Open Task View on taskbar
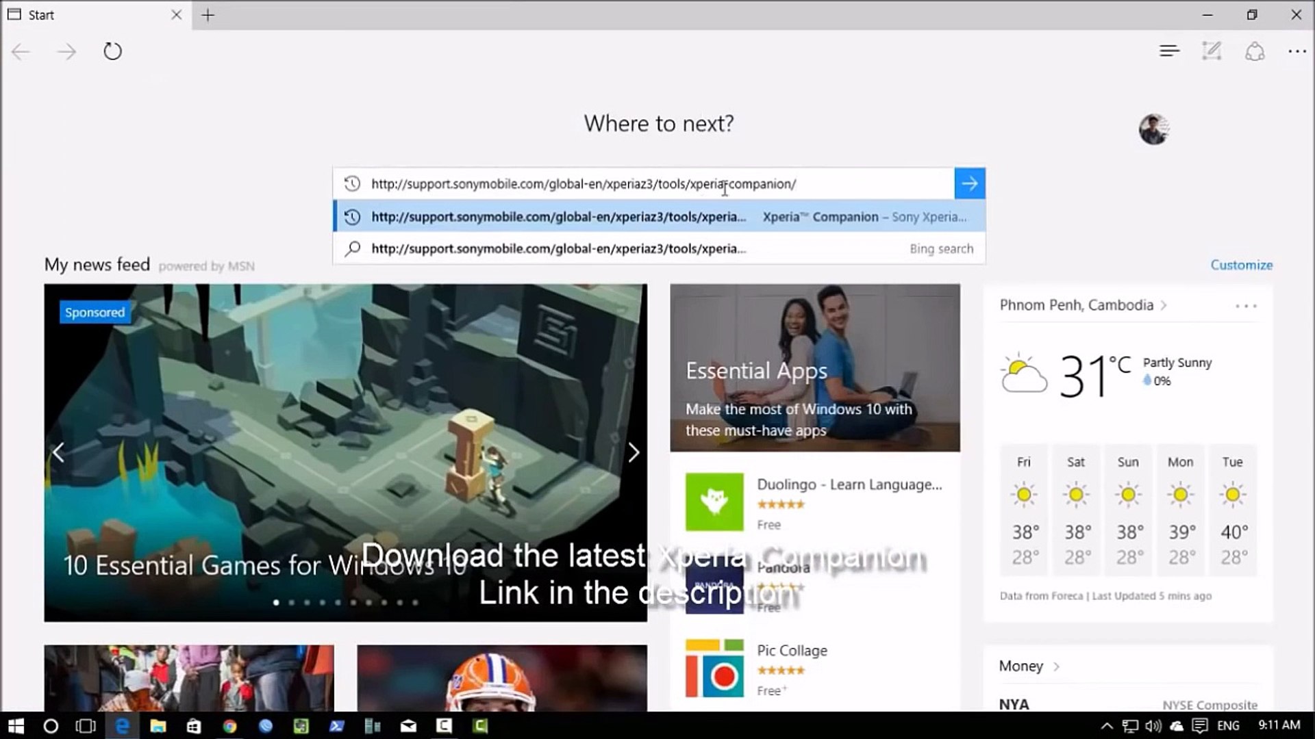The image size is (1315, 739). click(86, 726)
